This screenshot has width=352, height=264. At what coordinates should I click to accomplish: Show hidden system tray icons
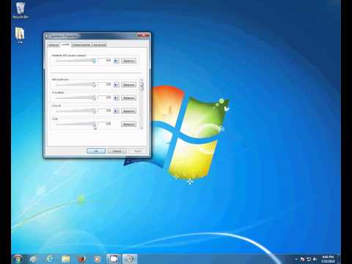[x=296, y=259]
